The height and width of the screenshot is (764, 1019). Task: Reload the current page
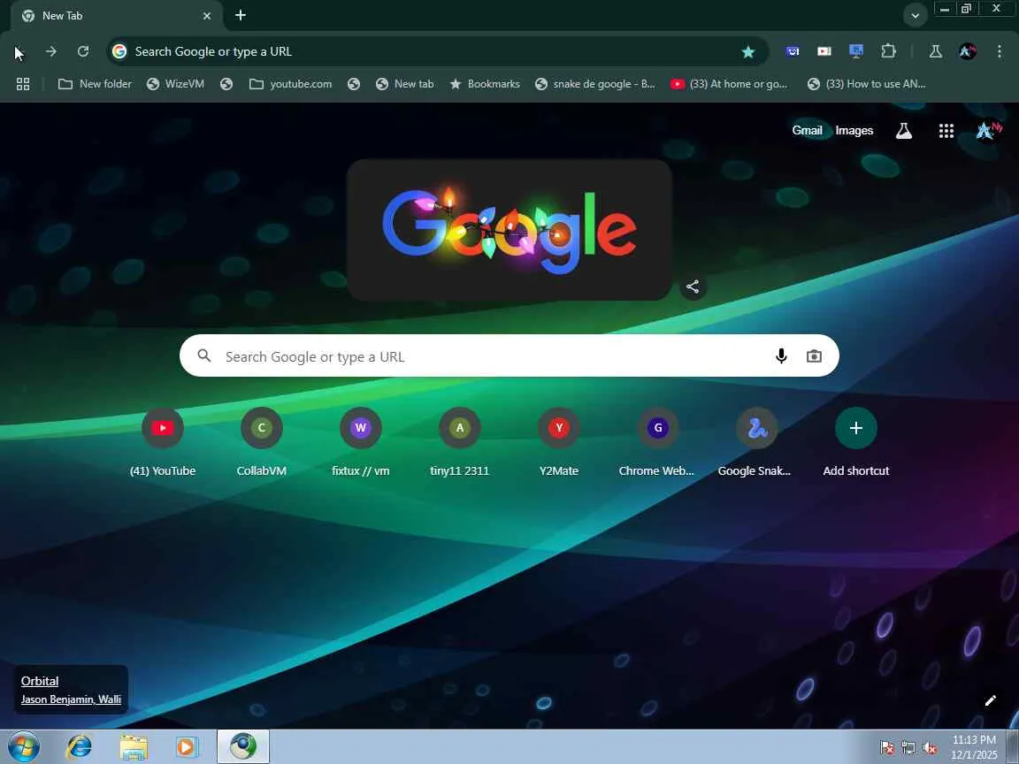[x=83, y=51]
